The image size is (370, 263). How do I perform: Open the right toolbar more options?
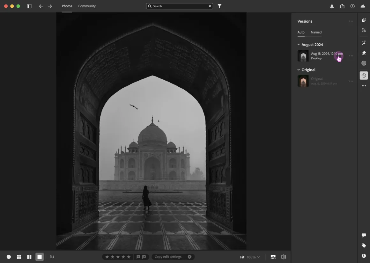(364, 86)
